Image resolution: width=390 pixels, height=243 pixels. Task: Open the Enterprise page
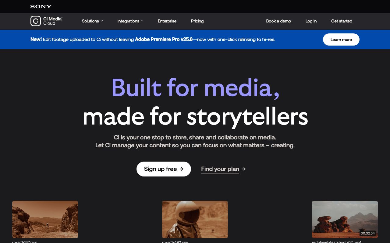click(167, 21)
